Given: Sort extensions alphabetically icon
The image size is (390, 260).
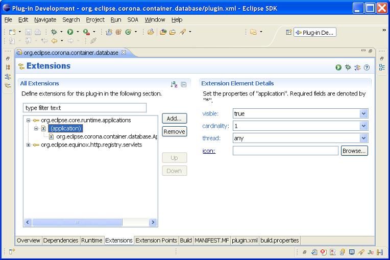Looking at the screenshot, I should (174, 84).
